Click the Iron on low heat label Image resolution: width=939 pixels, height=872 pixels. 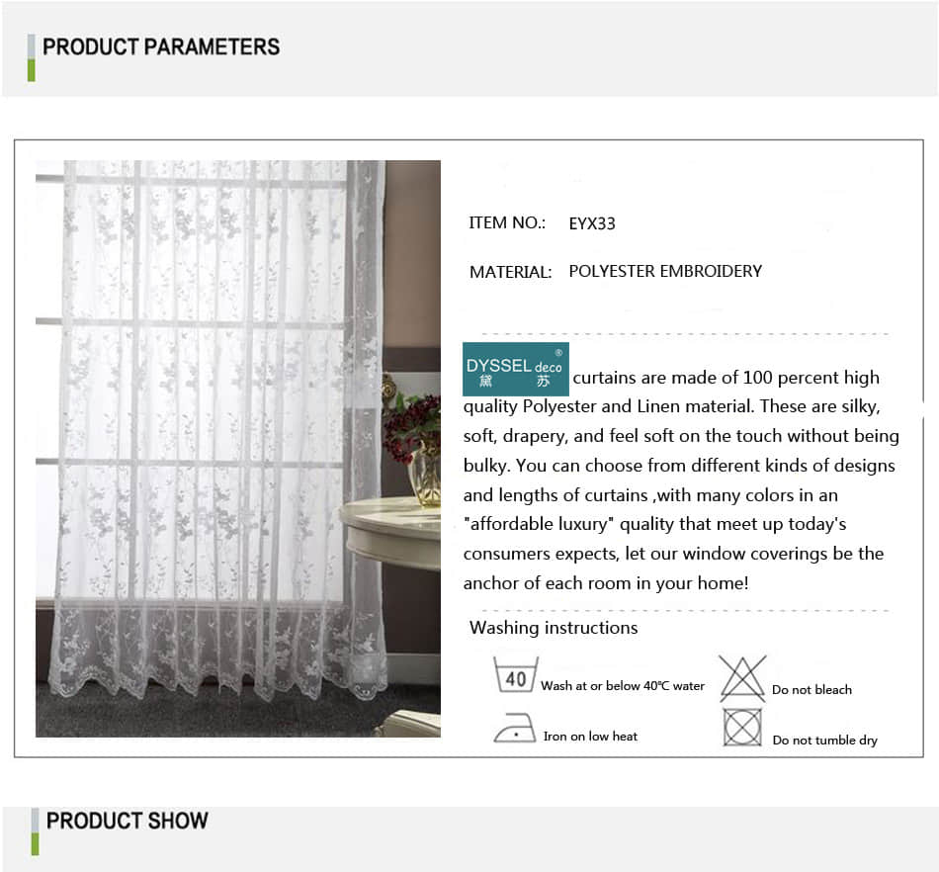(590, 736)
